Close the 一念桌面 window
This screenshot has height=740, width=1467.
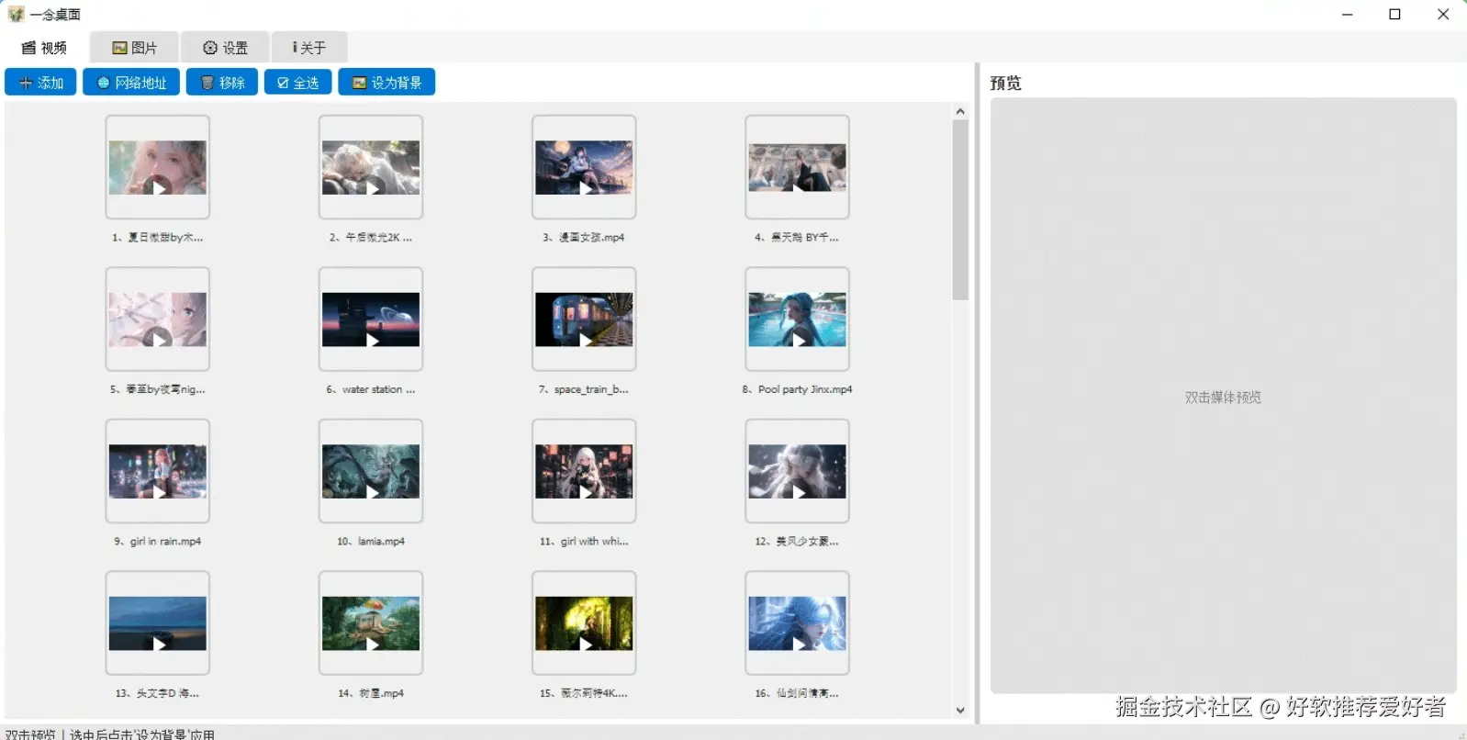tap(1443, 14)
